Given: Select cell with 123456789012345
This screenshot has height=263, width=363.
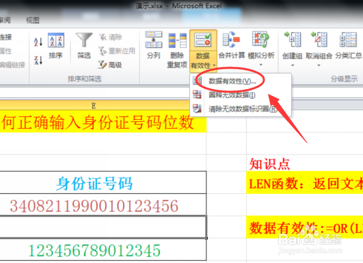Looking at the screenshot, I should tap(103, 249).
